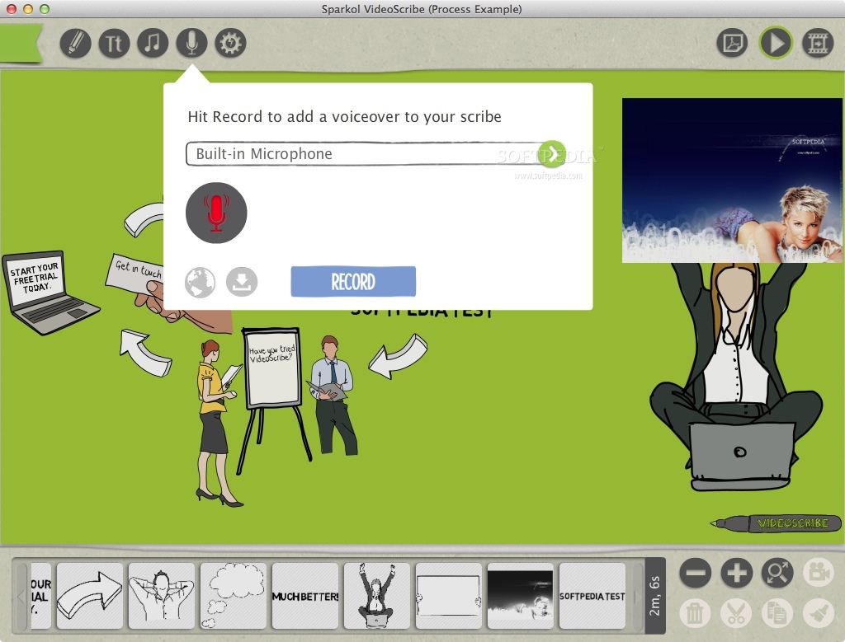The height and width of the screenshot is (642, 845).
Task: Click the Sparkol VideoScribe title bar text
Action: 422,9
